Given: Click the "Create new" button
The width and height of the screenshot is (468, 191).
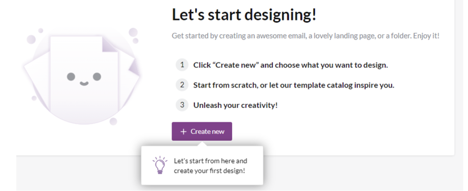Looking at the screenshot, I should [x=202, y=132].
